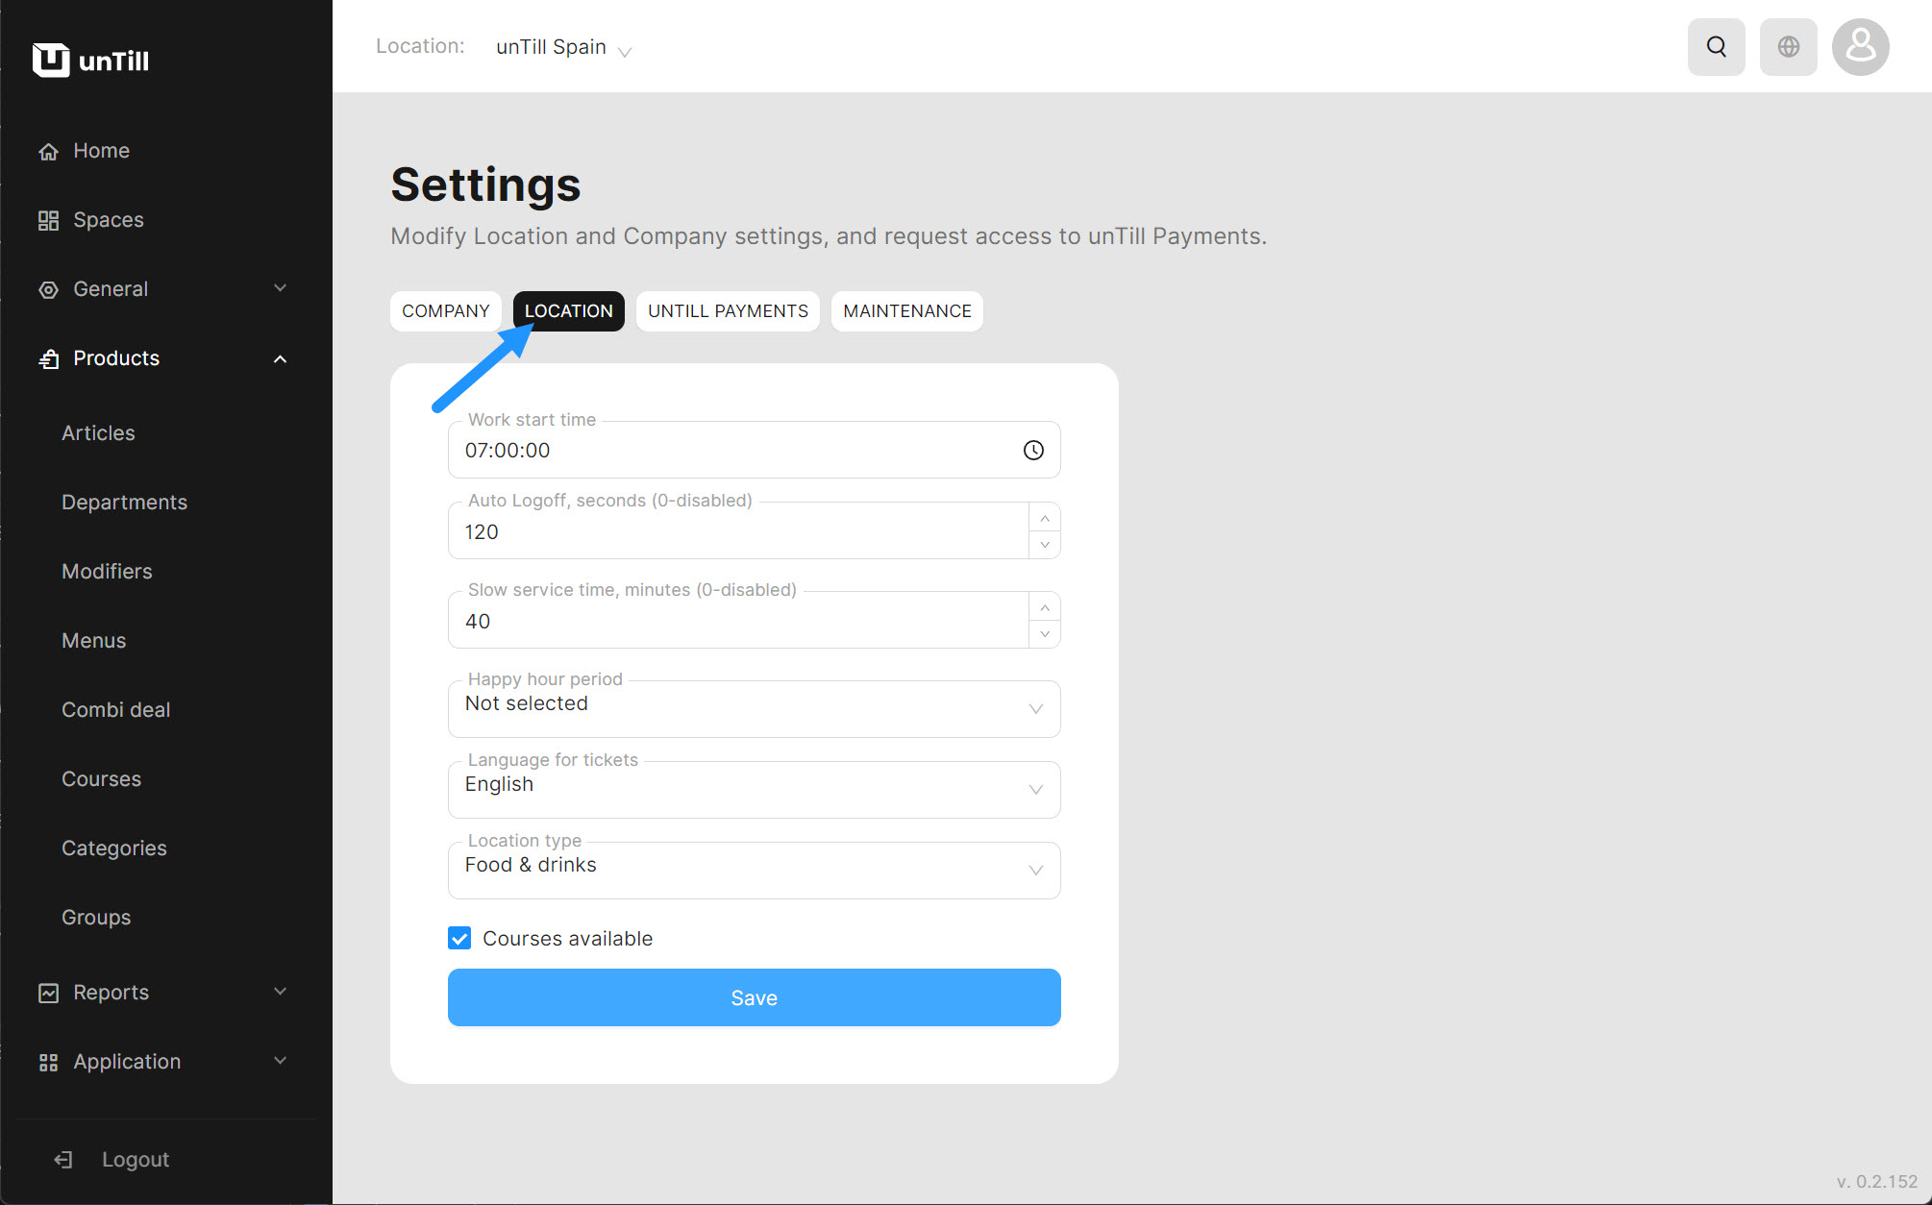Click the Logout exit icon
Image resolution: width=1932 pixels, height=1205 pixels.
pyautogui.click(x=63, y=1160)
